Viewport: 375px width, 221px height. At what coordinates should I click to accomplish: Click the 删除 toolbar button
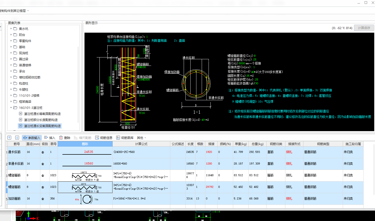point(65,138)
